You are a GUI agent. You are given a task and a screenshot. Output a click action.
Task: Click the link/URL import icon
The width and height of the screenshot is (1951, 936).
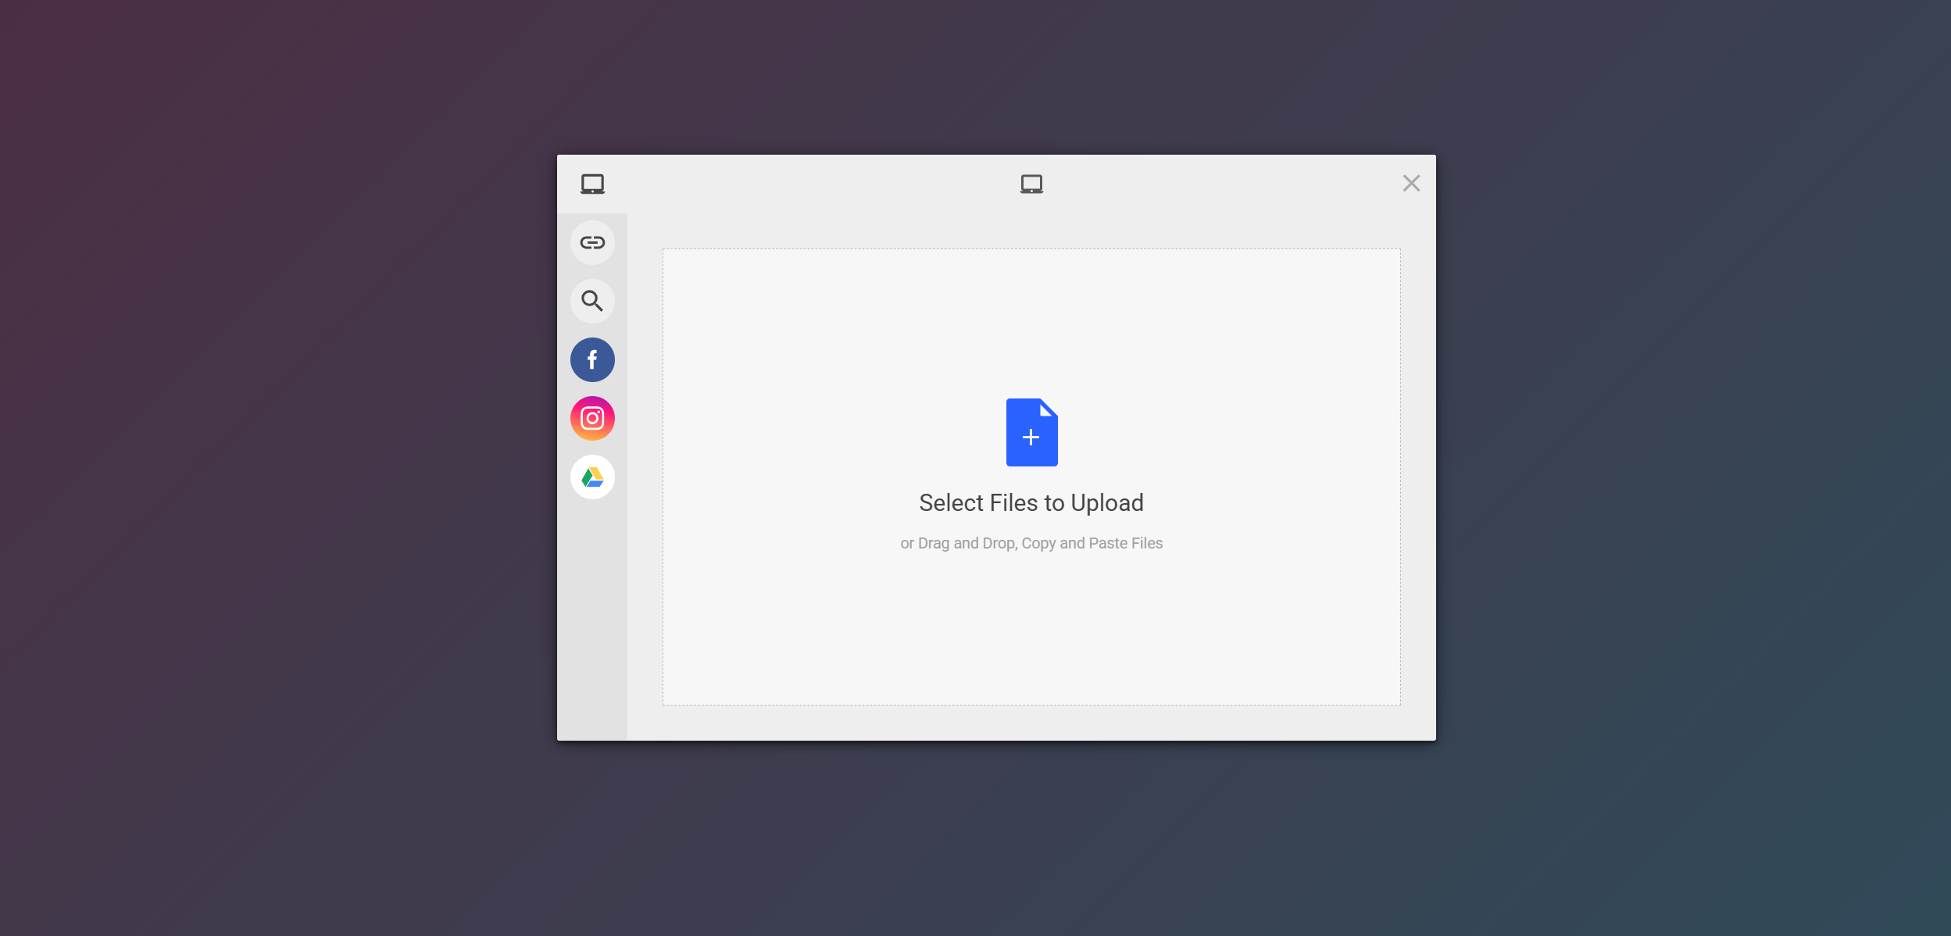pyautogui.click(x=594, y=241)
